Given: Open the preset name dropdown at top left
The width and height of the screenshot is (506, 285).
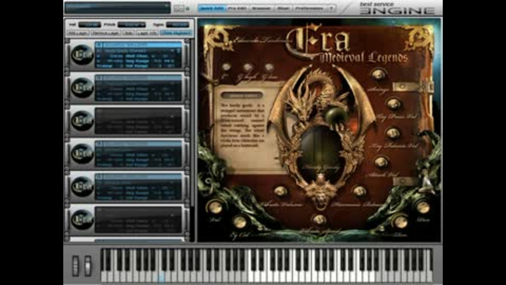Looking at the screenshot, I should (x=118, y=8).
